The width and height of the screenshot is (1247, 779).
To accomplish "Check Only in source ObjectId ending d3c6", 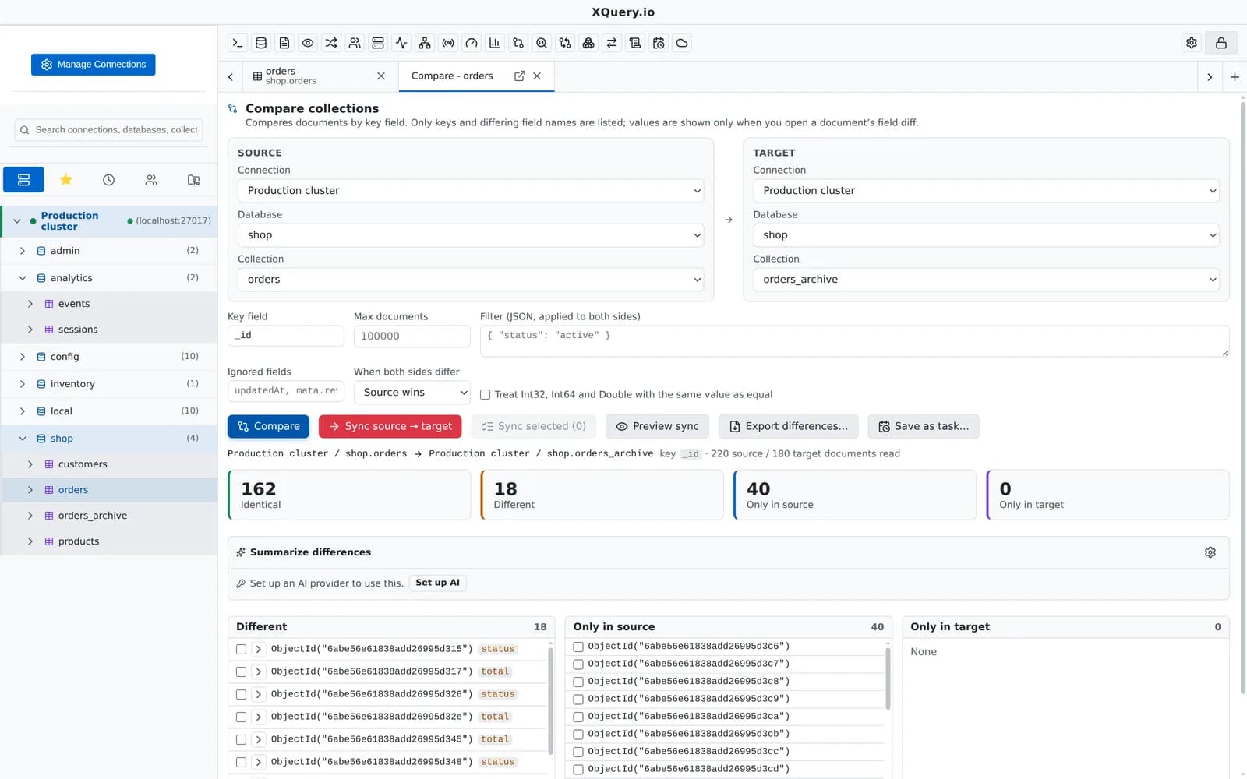I will (x=578, y=647).
